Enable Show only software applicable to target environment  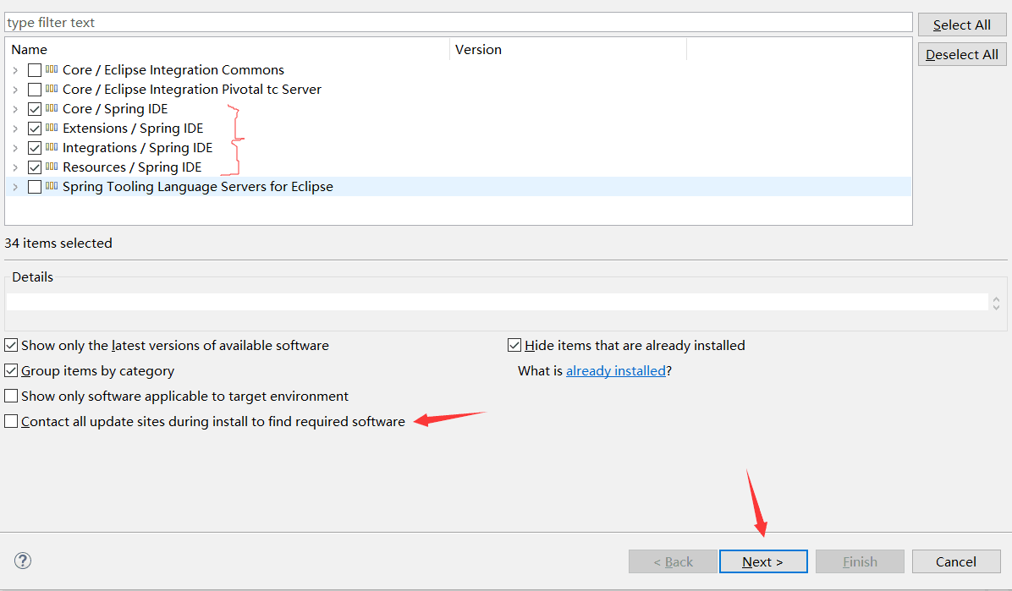11,396
